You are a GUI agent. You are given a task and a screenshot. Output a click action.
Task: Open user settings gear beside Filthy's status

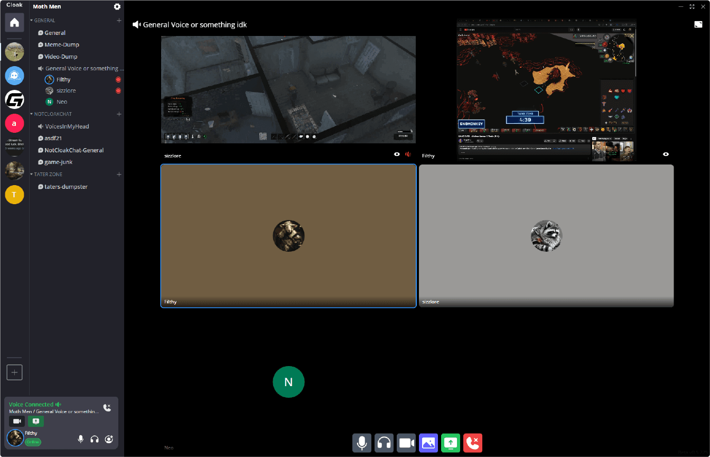109,438
